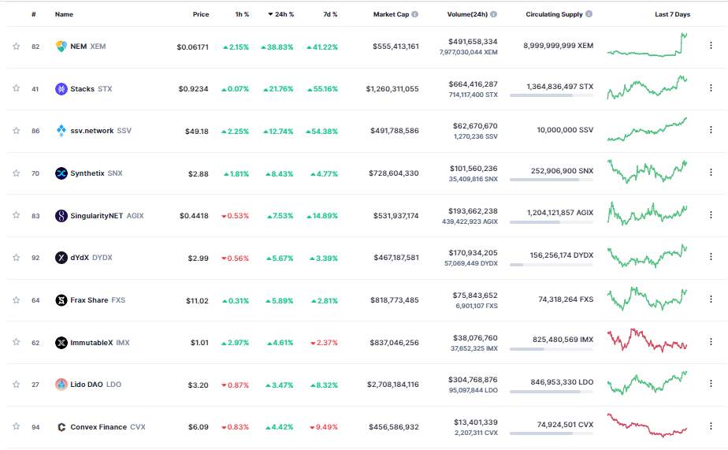Click Last 7 Days column header

click(x=672, y=14)
